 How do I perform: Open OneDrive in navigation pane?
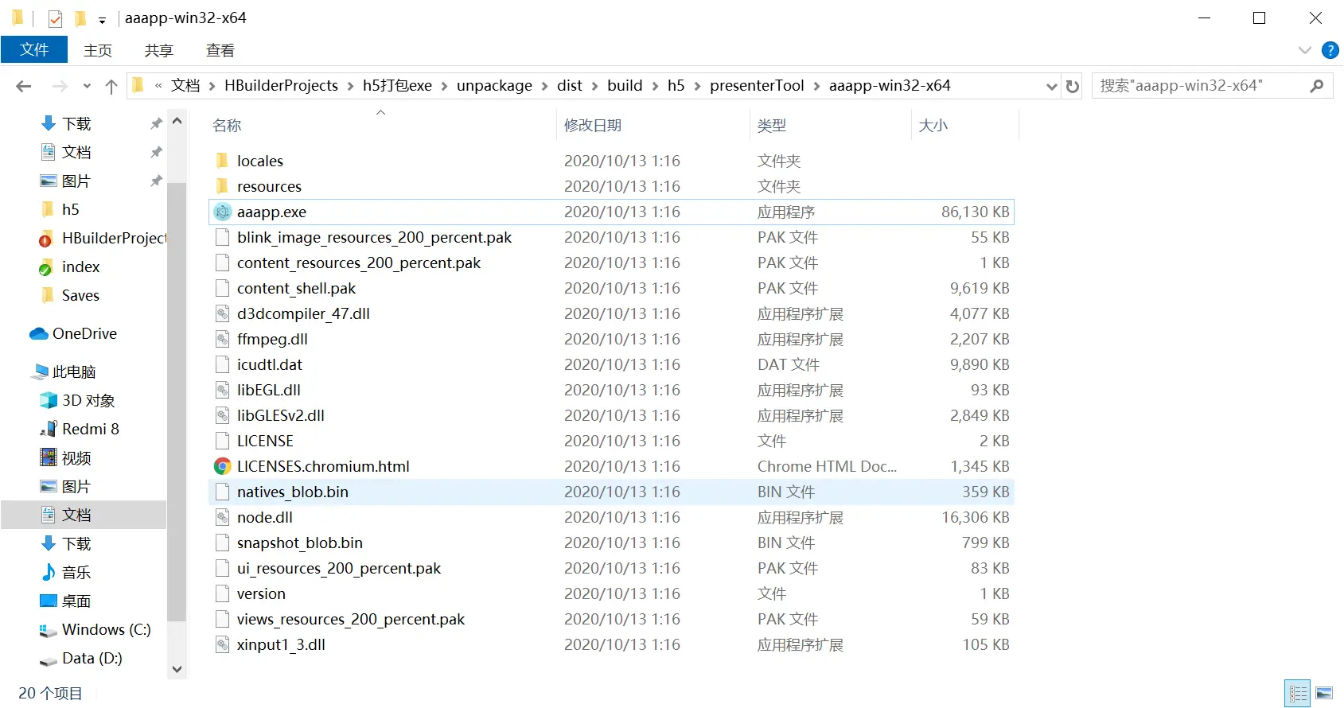(x=84, y=334)
